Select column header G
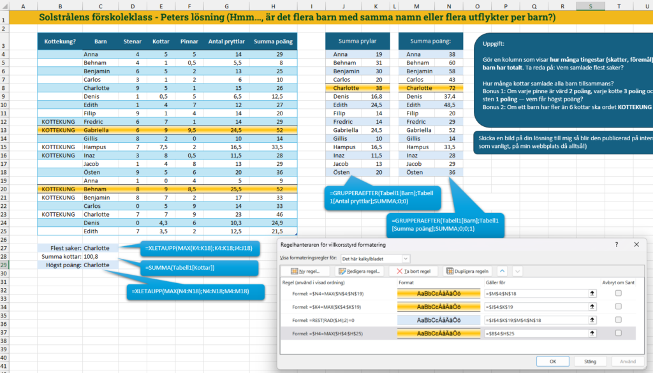This screenshot has height=373, width=653. pos(226,6)
